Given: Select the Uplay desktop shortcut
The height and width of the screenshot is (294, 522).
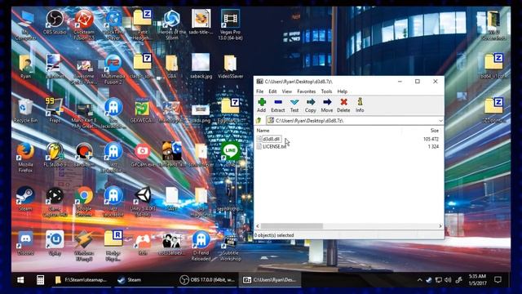Looking at the screenshot, I should point(55,243).
